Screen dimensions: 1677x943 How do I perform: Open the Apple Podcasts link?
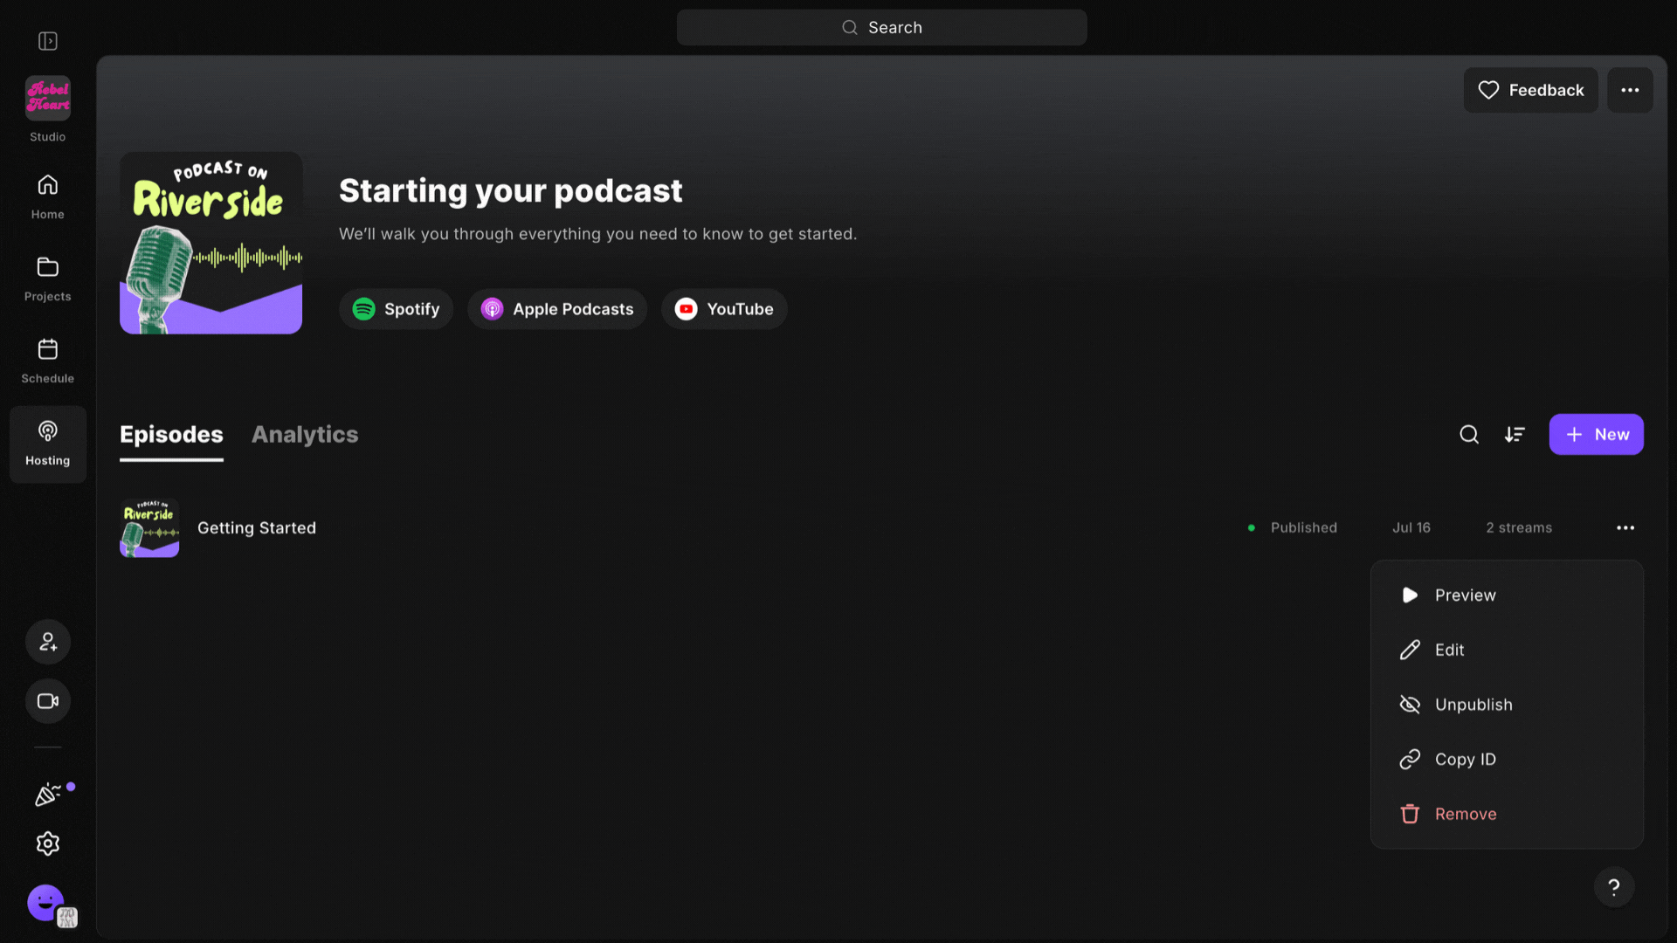coord(557,309)
